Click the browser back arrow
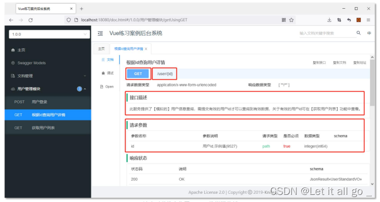This screenshot has width=380, height=202. click(11, 20)
